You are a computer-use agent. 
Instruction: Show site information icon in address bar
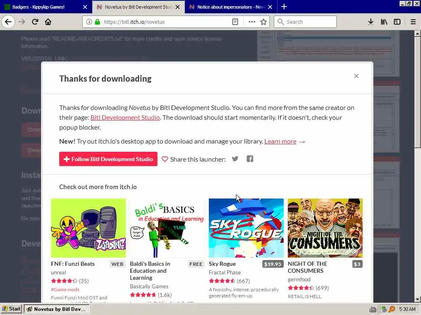tap(89, 22)
